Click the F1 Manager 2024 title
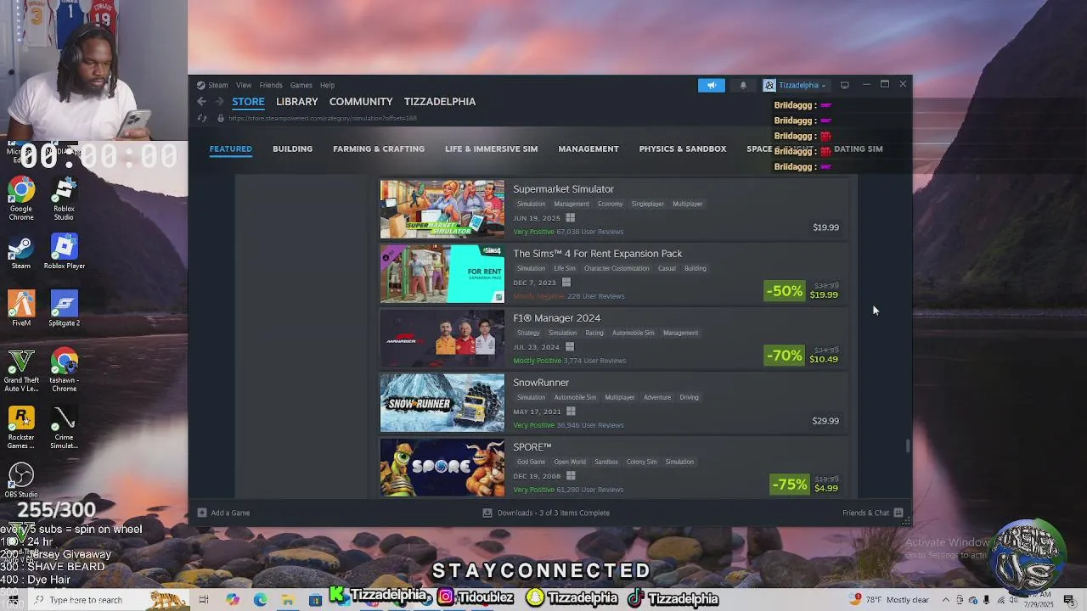Image resolution: width=1087 pixels, height=611 pixels. (x=556, y=318)
